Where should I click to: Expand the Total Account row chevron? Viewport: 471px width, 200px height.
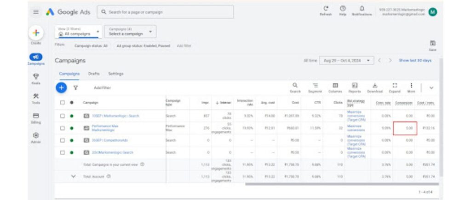[74, 176]
